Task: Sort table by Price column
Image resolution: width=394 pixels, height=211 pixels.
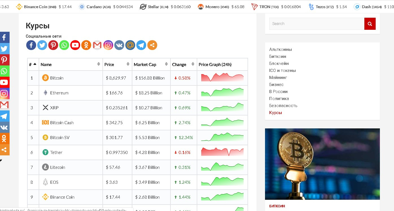Action: pyautogui.click(x=117, y=64)
